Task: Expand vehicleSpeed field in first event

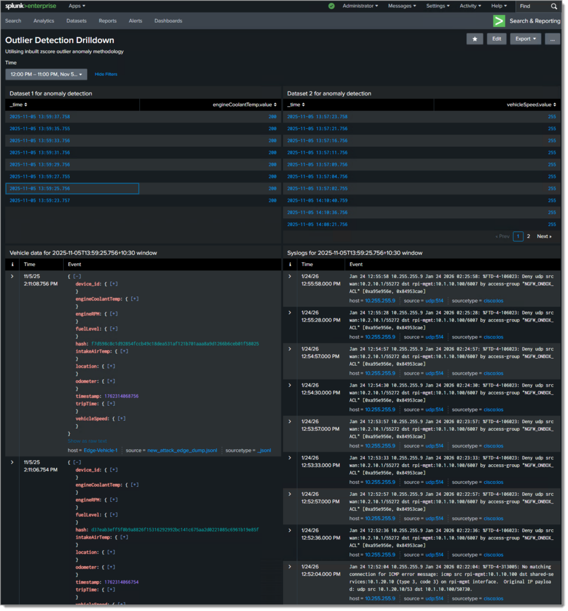Action: point(122,418)
